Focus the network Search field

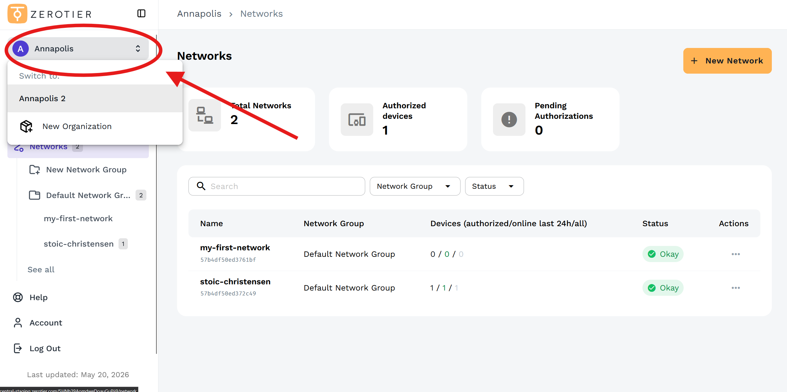click(277, 186)
